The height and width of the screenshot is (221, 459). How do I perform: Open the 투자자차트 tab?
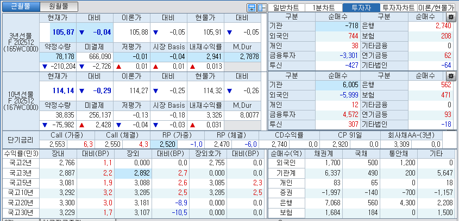point(398,8)
